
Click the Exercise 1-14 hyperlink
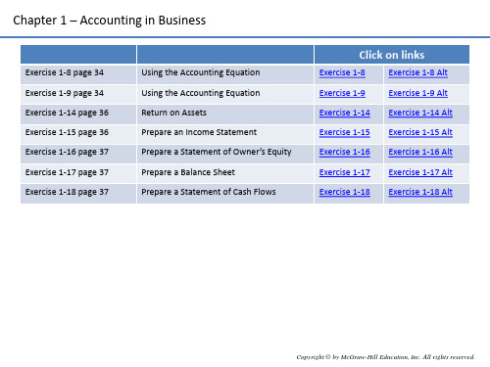pyautogui.click(x=345, y=113)
